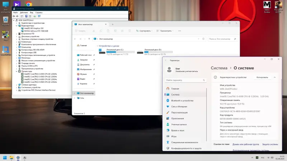
Task: Click Settings content vertical scrollbar
Action: [281, 93]
